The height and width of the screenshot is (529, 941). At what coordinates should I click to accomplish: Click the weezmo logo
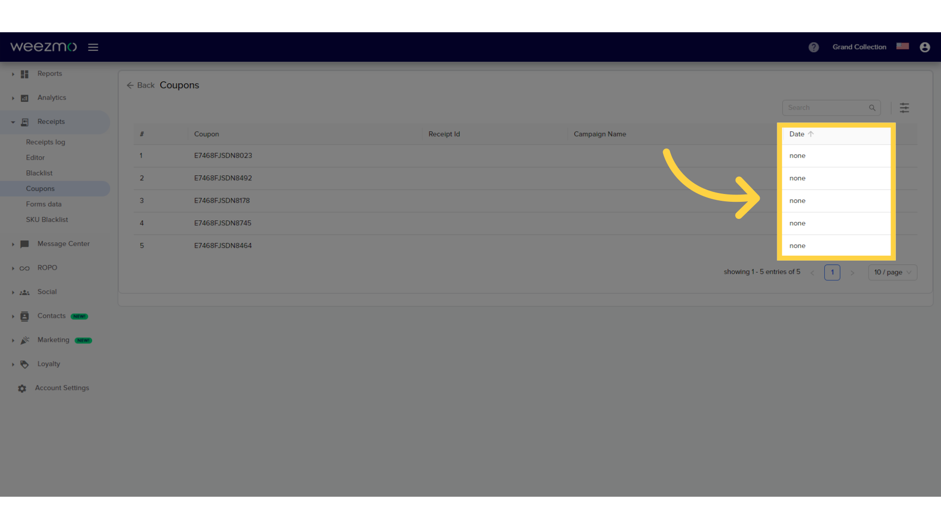click(44, 47)
